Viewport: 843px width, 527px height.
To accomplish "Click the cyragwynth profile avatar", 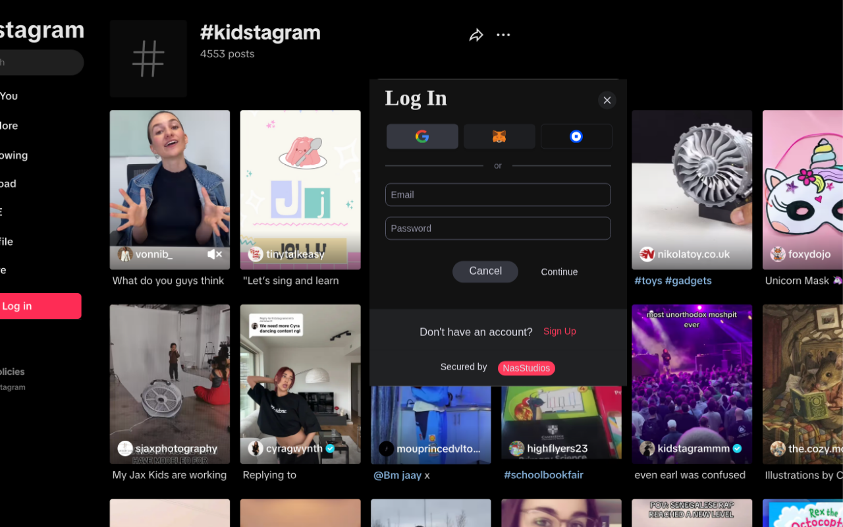I will tap(256, 449).
